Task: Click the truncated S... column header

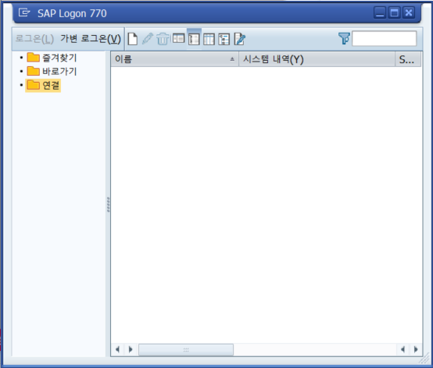Action: pyautogui.click(x=408, y=59)
